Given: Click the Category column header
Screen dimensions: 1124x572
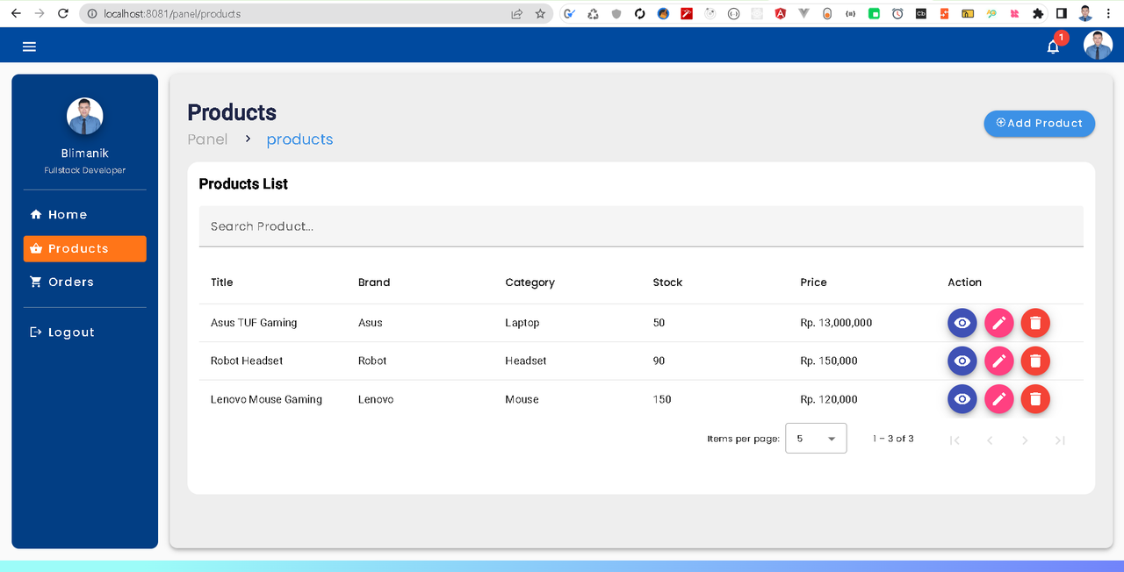Looking at the screenshot, I should pos(530,282).
